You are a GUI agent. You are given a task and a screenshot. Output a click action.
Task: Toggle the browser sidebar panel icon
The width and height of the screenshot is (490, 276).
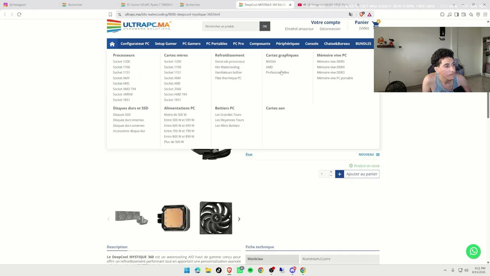pyautogui.click(x=456, y=15)
